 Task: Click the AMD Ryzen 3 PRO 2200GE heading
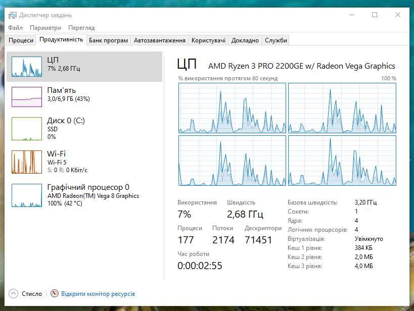pyautogui.click(x=301, y=66)
